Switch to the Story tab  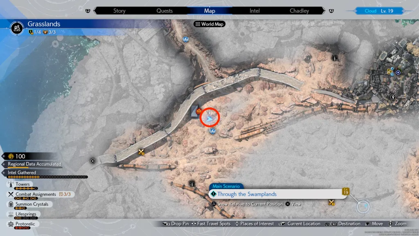click(119, 11)
